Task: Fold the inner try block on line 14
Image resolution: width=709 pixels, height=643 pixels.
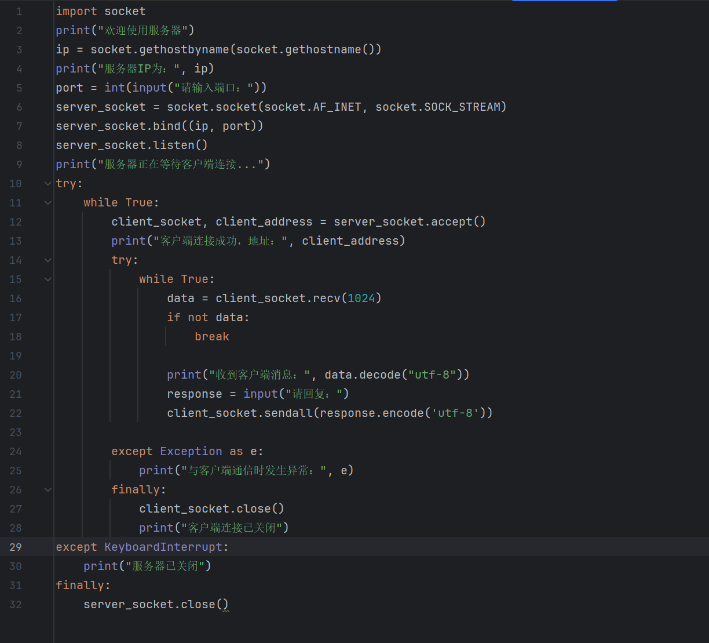Action: click(x=47, y=260)
